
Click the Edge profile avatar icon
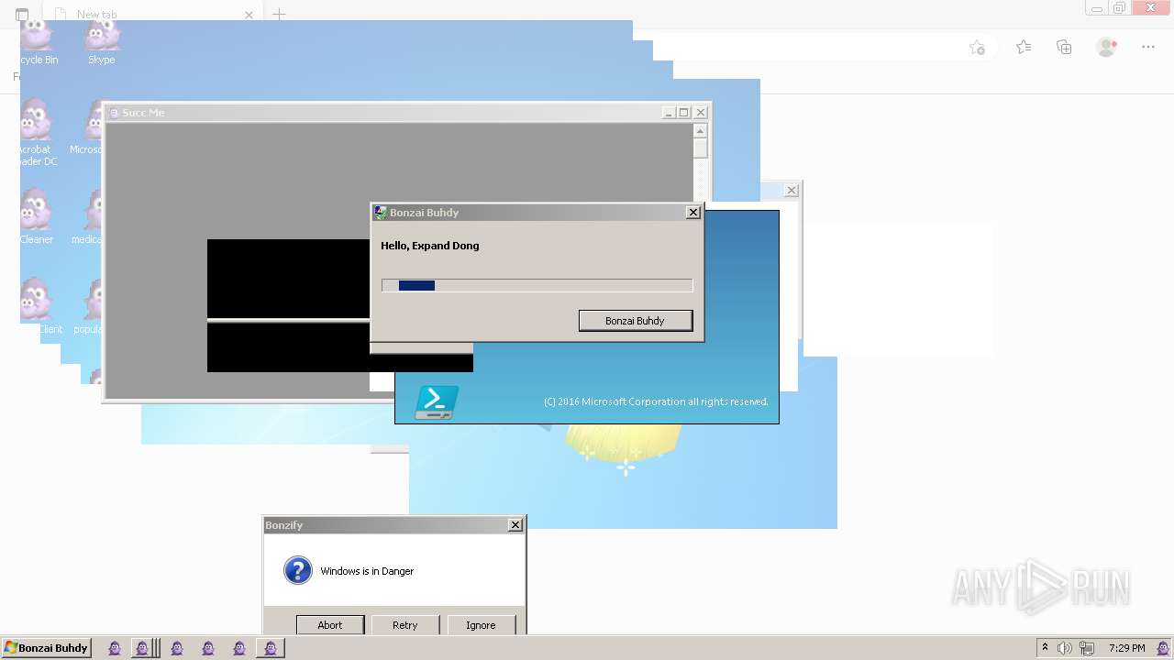pos(1106,47)
